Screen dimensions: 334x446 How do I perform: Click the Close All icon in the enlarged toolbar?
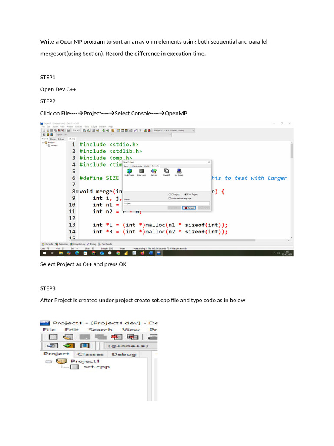[x=132, y=337]
